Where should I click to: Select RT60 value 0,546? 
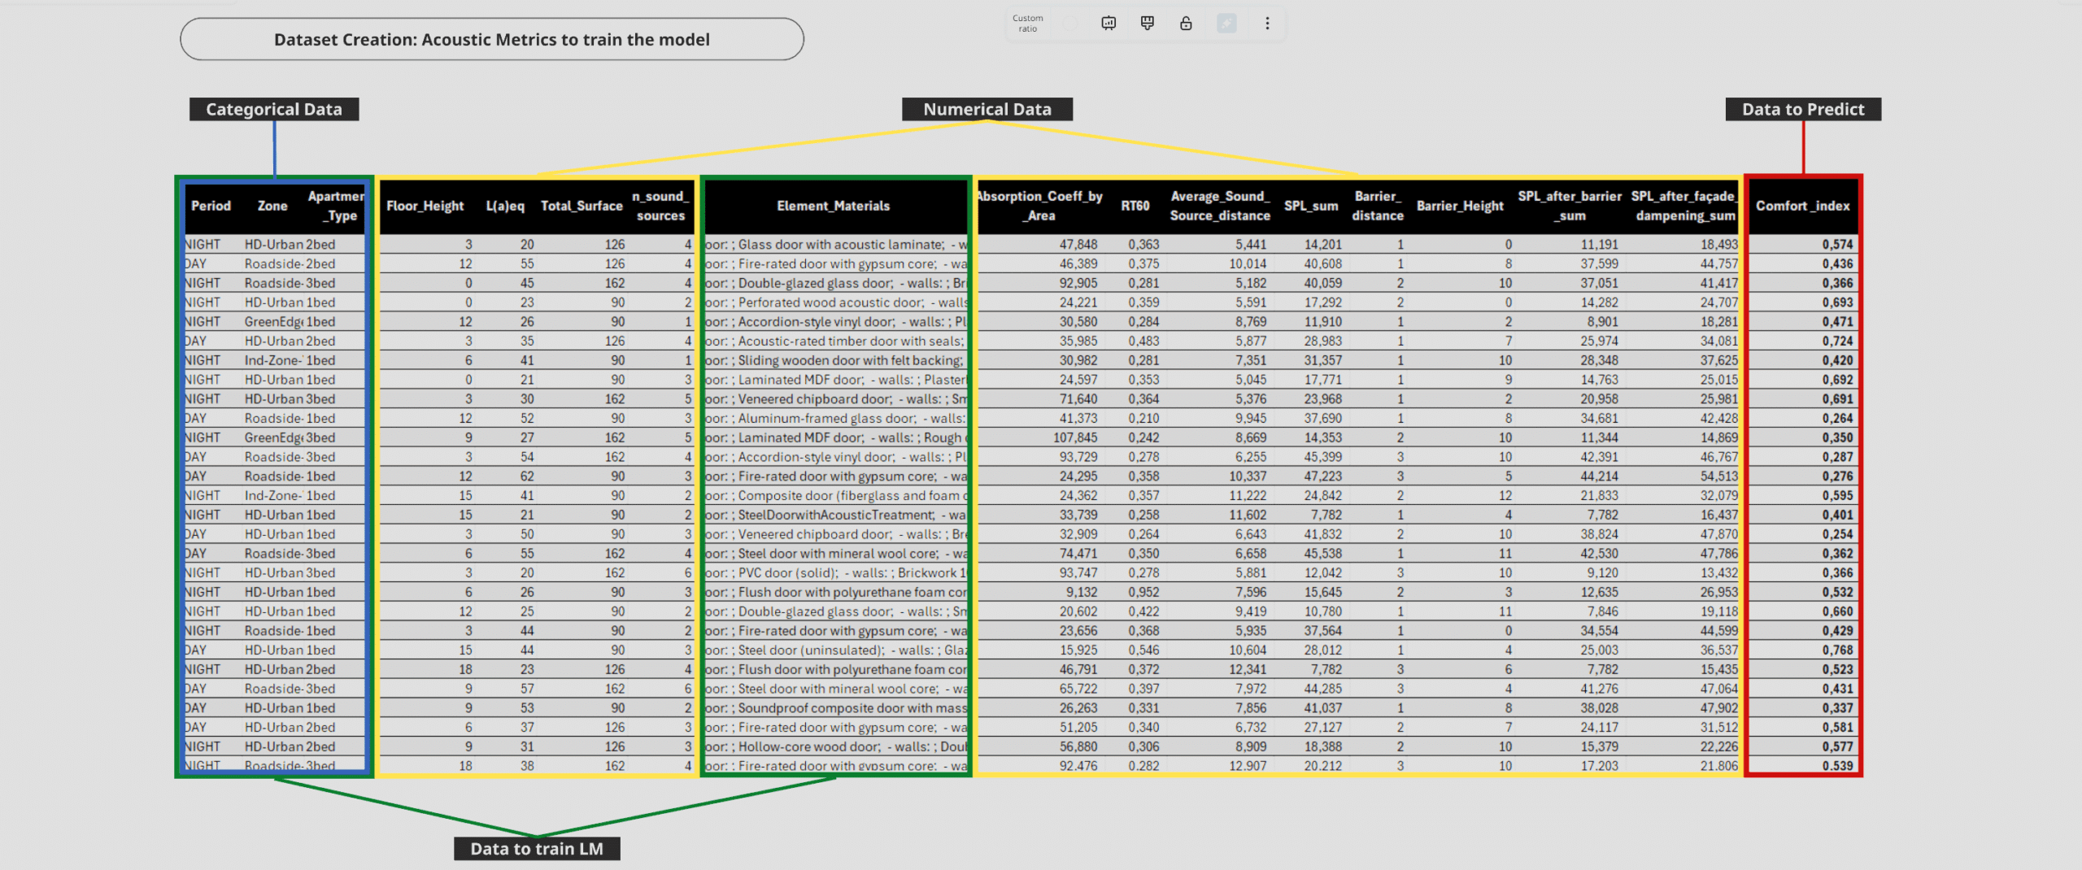[x=1143, y=650]
